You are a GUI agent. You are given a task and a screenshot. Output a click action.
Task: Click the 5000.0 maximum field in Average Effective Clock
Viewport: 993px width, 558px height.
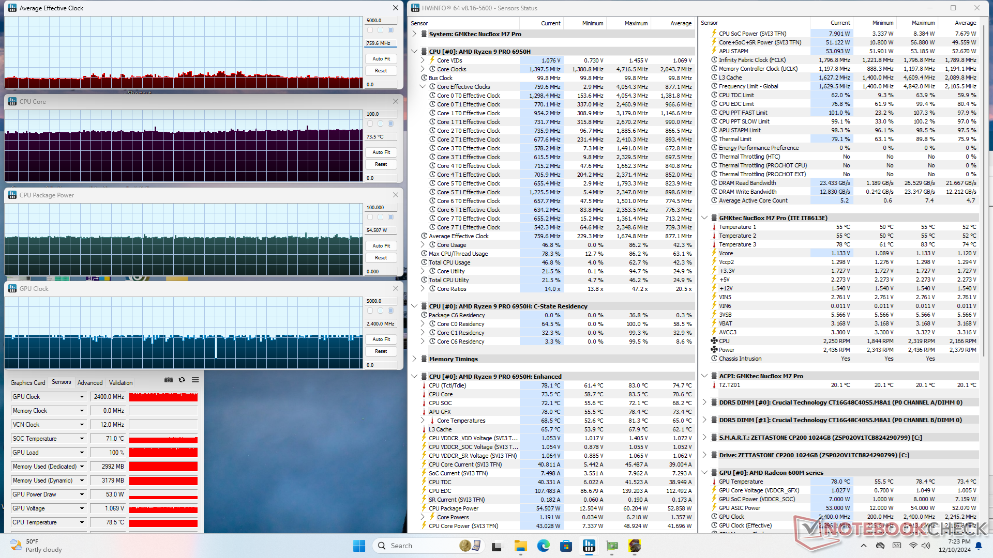pos(381,21)
